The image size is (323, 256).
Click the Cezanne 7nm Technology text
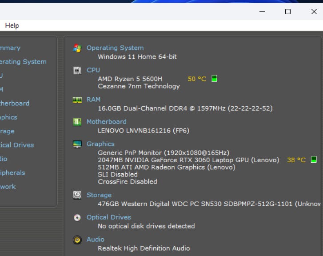(139, 86)
